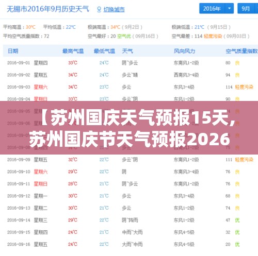Click 东风4-5级 in the 09-15 row
The width and height of the screenshot is (258, 256).
point(184,232)
